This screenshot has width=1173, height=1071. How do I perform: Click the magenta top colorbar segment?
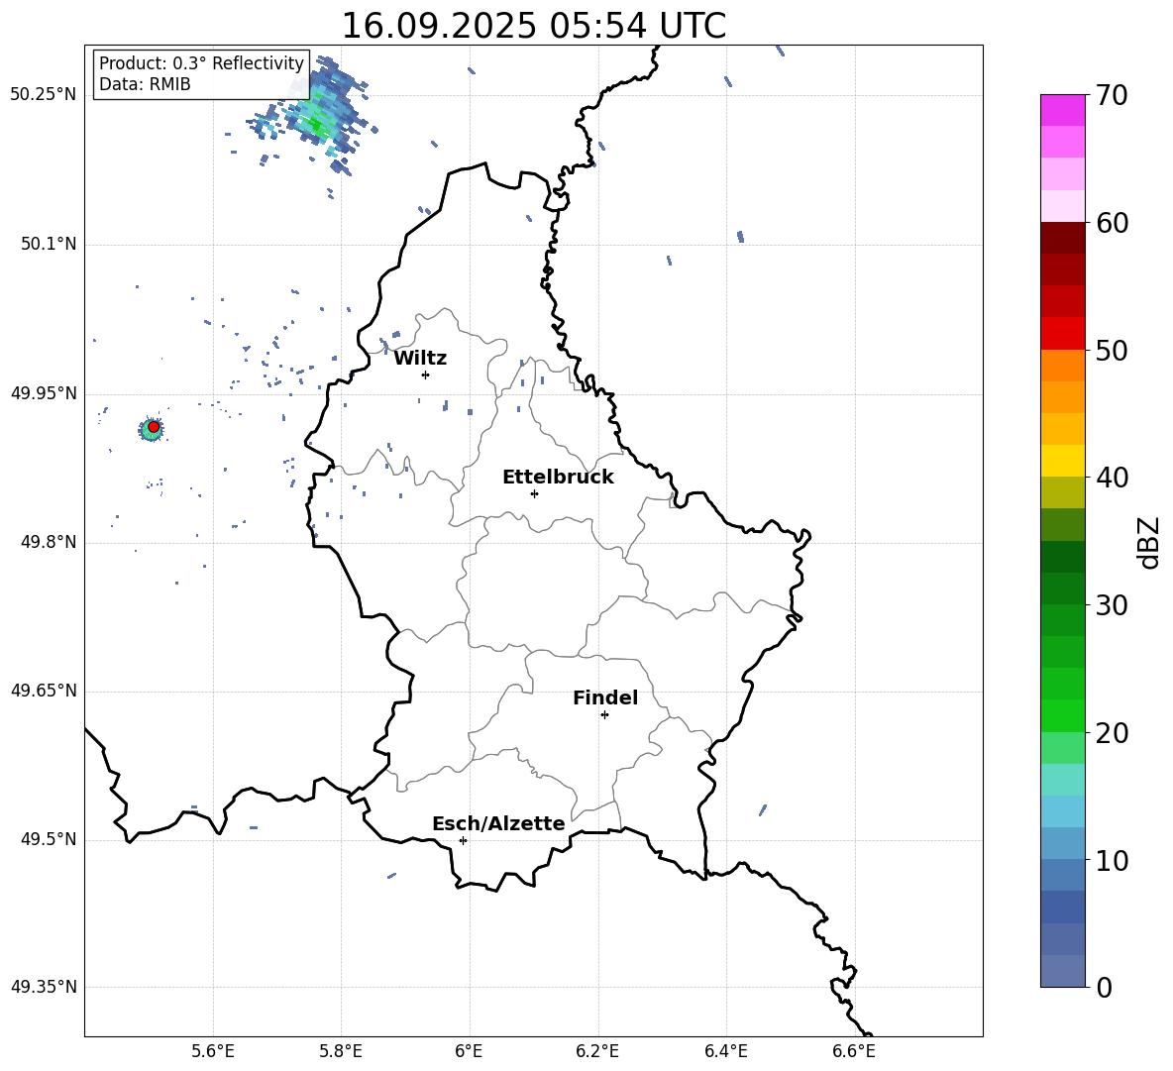(x=1062, y=110)
